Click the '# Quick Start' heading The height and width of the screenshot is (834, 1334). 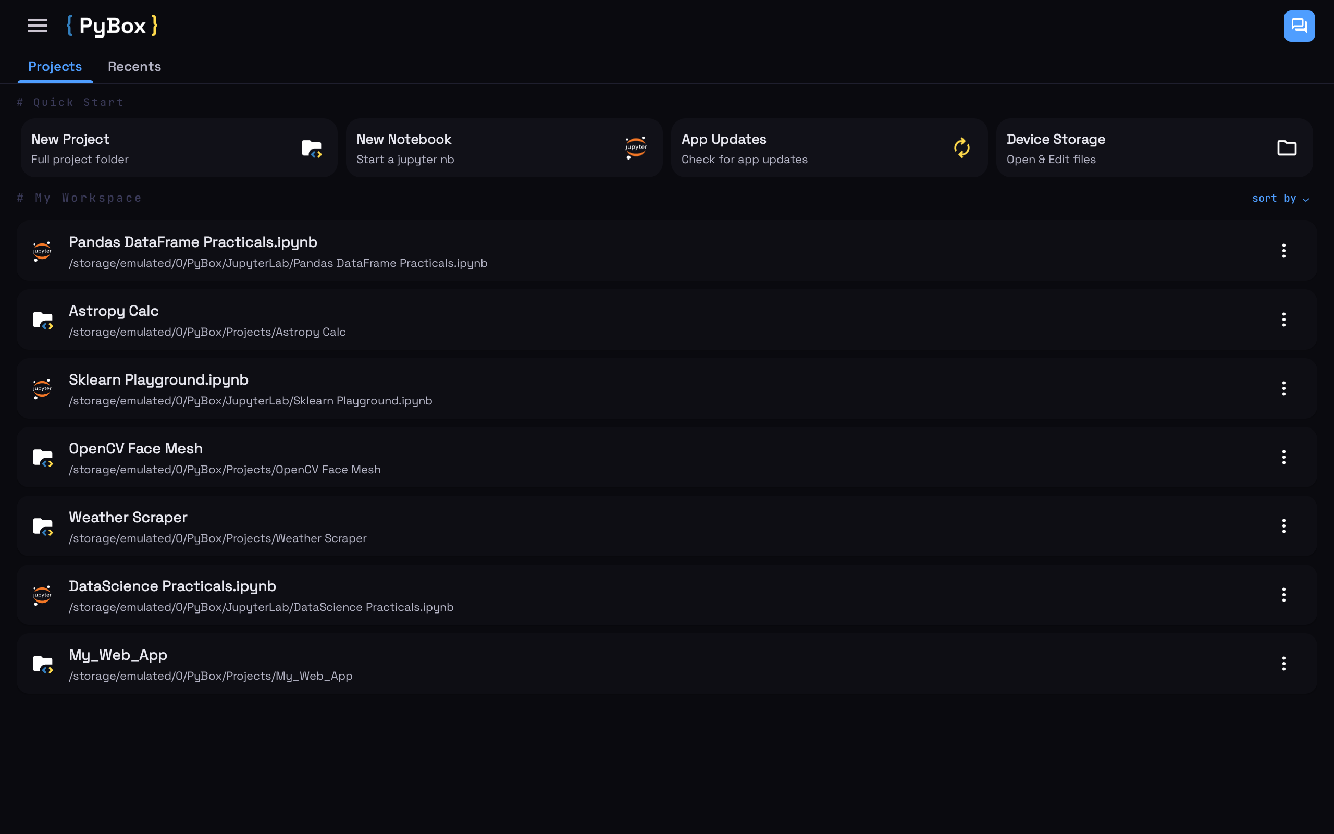[70, 103]
